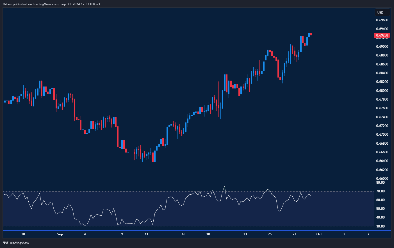The height and width of the screenshot is (248, 394).
Task: Select the 0.69600 price axis label
Action: point(382,20)
